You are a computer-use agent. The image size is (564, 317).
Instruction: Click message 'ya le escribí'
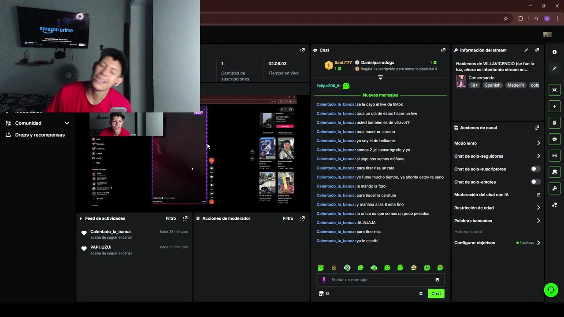(367, 241)
